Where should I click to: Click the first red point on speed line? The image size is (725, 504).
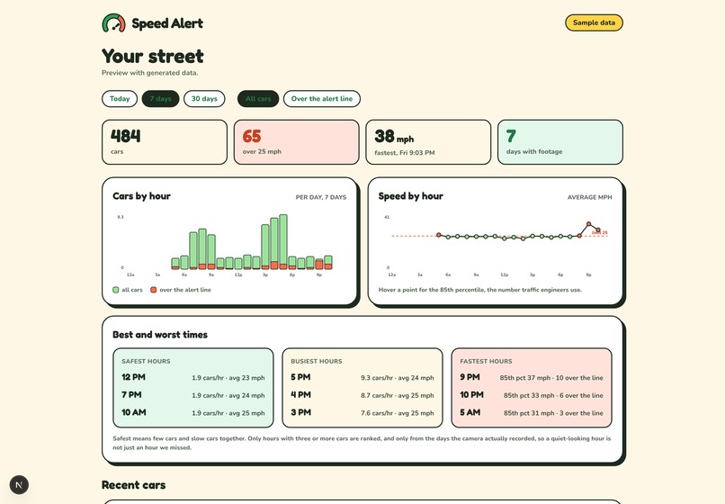point(439,235)
